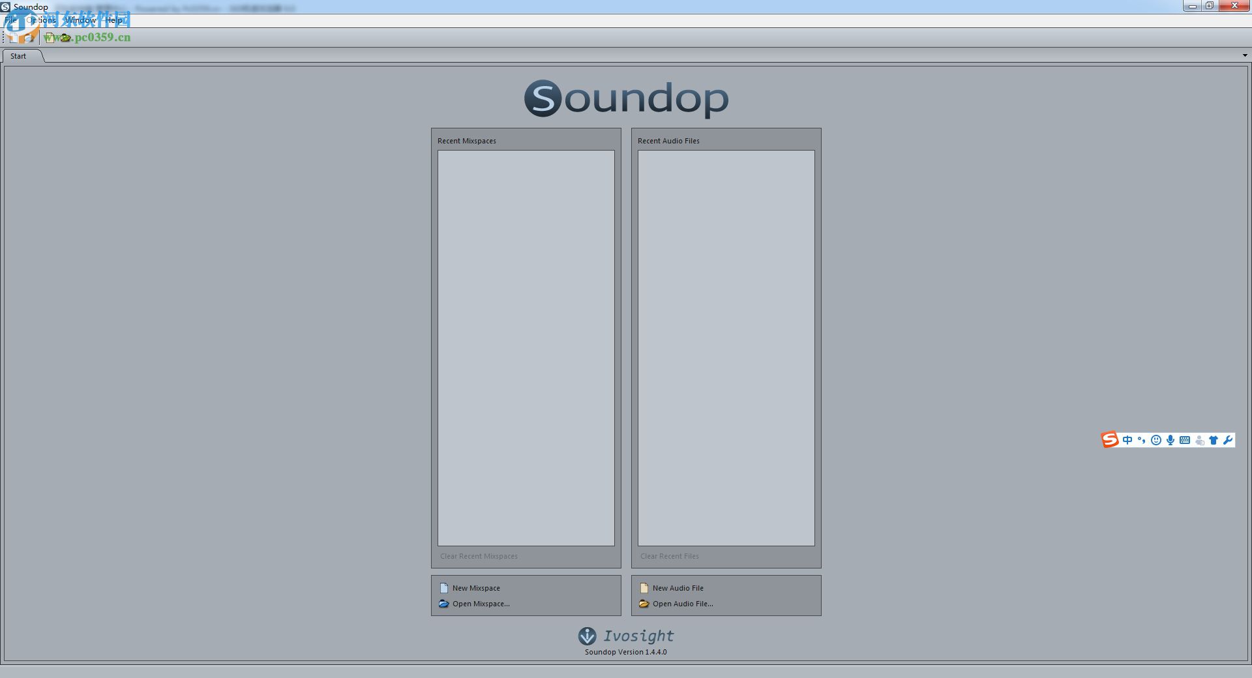This screenshot has width=1252, height=678.
Task: Click the New Mixspace toolbar icon
Action: click(x=14, y=37)
